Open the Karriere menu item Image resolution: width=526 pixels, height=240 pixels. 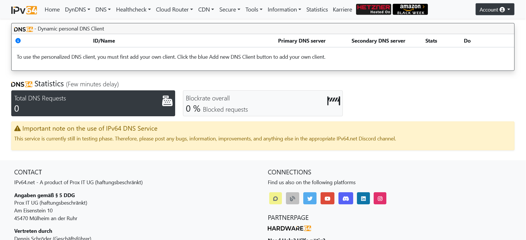342,9
